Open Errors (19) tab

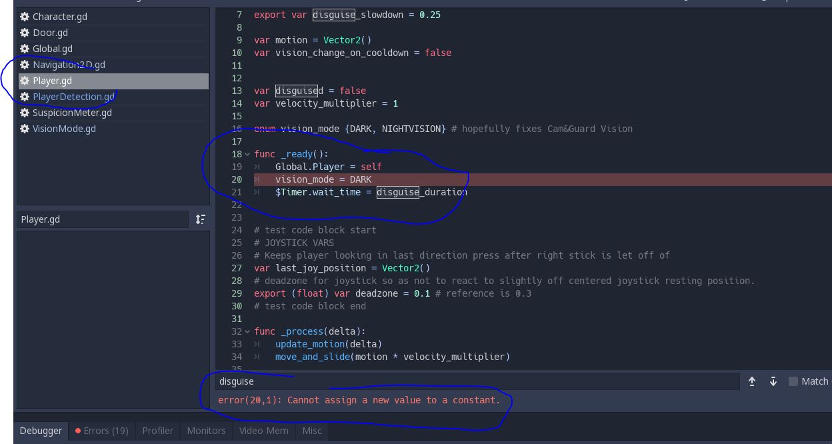(102, 431)
